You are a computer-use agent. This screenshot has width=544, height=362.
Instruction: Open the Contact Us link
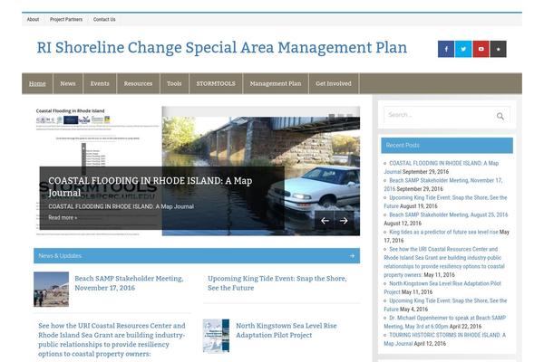[x=104, y=19]
